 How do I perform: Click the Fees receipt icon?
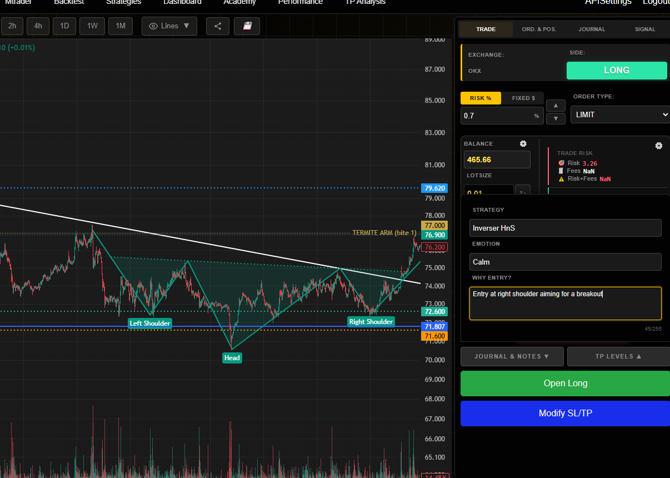561,171
